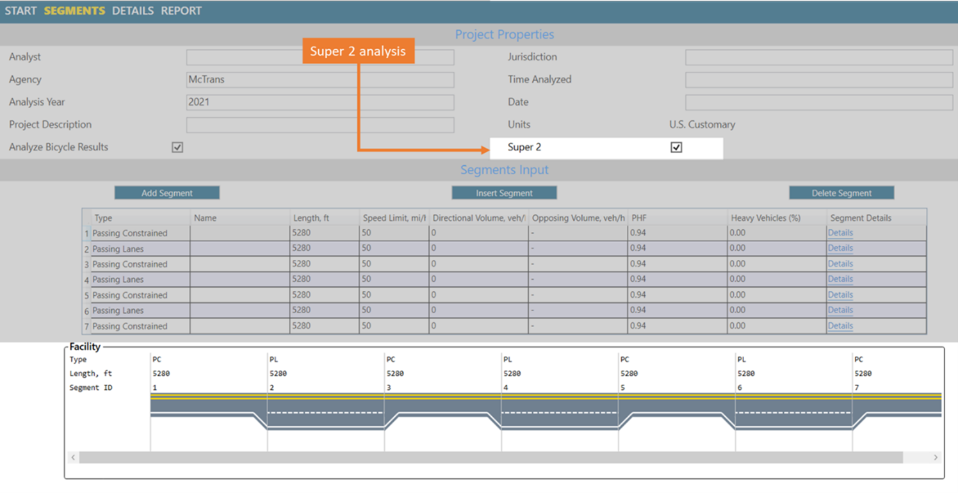Click the Jurisdiction input field
Viewport: 958px width, 493px height.
click(x=818, y=58)
